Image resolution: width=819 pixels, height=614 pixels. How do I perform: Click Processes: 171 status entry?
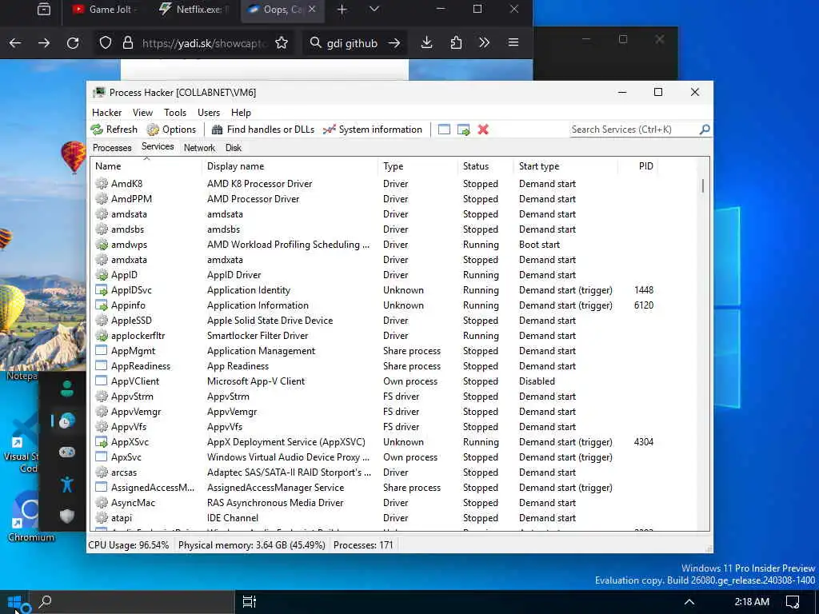[x=363, y=545]
